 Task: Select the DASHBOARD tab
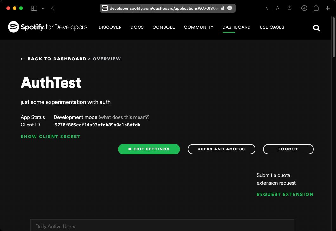(236, 27)
